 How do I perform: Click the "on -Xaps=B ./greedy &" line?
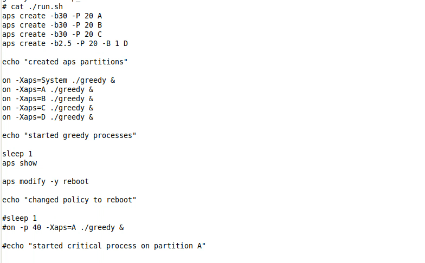pyautogui.click(x=48, y=99)
